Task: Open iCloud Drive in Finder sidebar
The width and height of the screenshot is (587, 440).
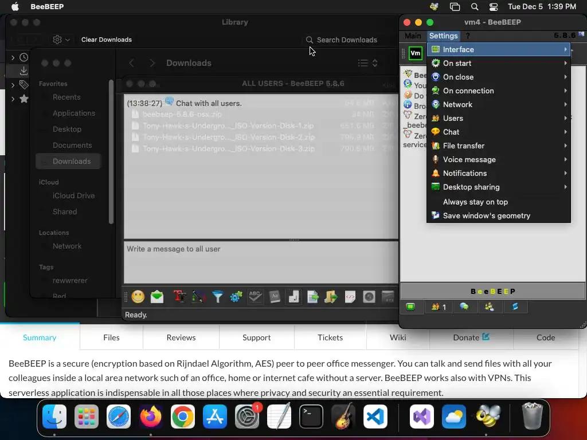Action: coord(74,196)
